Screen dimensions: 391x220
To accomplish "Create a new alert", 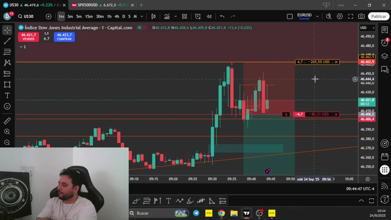I will (198, 16).
